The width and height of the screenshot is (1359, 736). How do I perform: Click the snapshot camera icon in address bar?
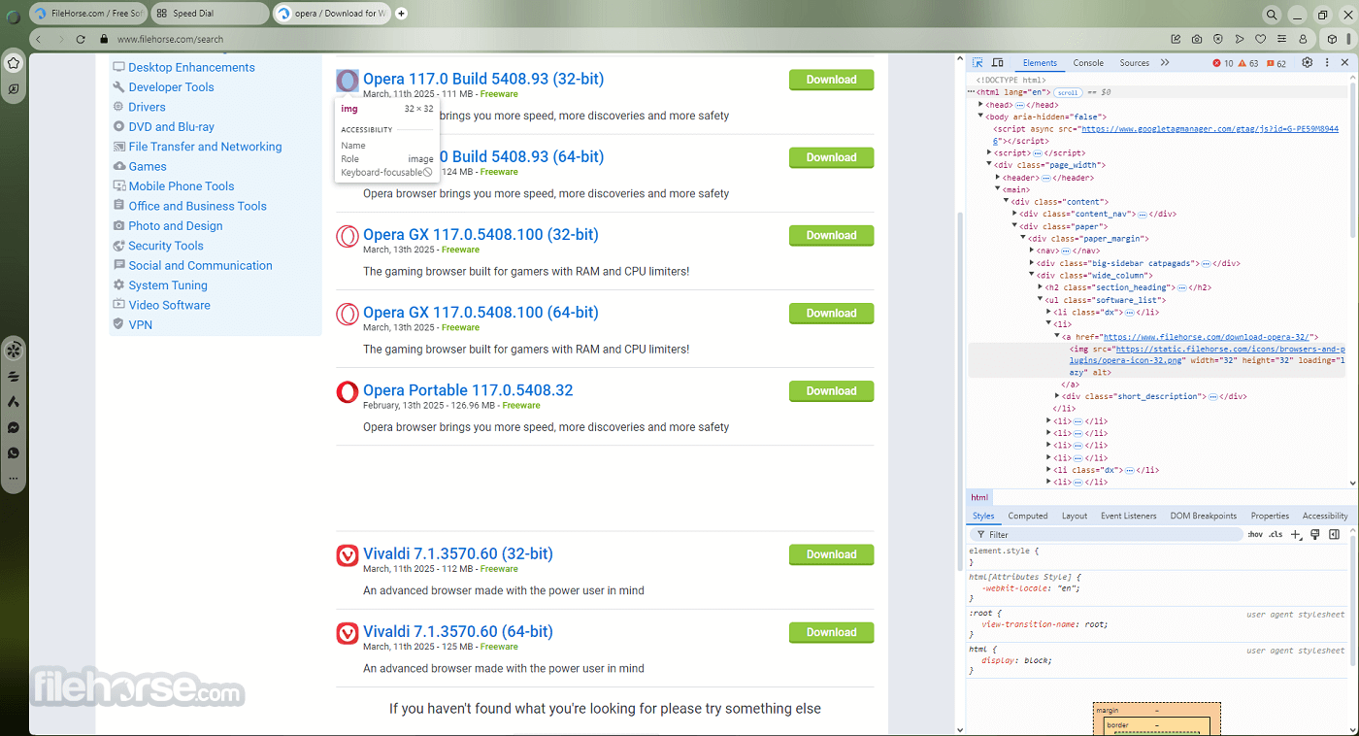coord(1197,39)
